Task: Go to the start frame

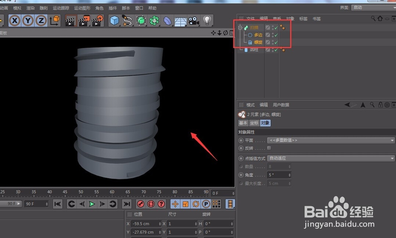Action: click(x=57, y=204)
